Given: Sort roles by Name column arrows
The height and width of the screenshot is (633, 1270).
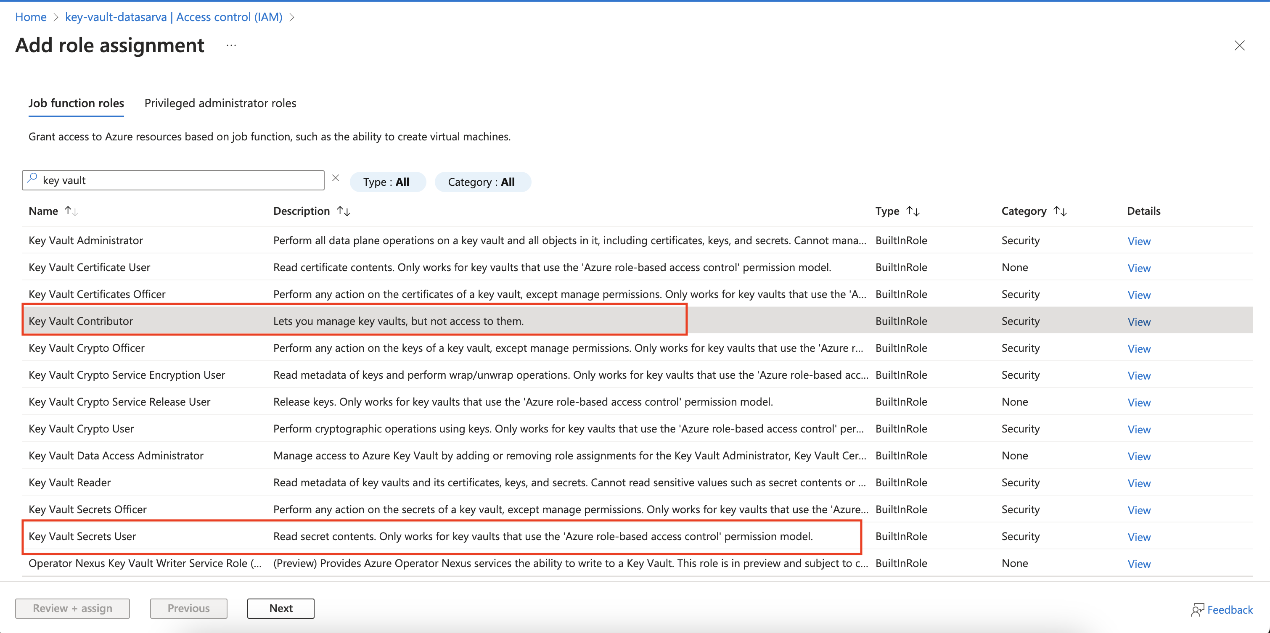Looking at the screenshot, I should tap(71, 211).
